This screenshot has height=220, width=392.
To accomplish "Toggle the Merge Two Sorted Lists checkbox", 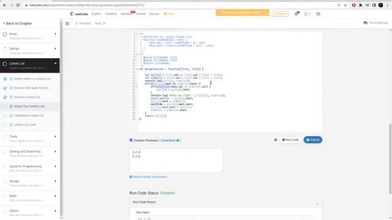I will (5, 106).
